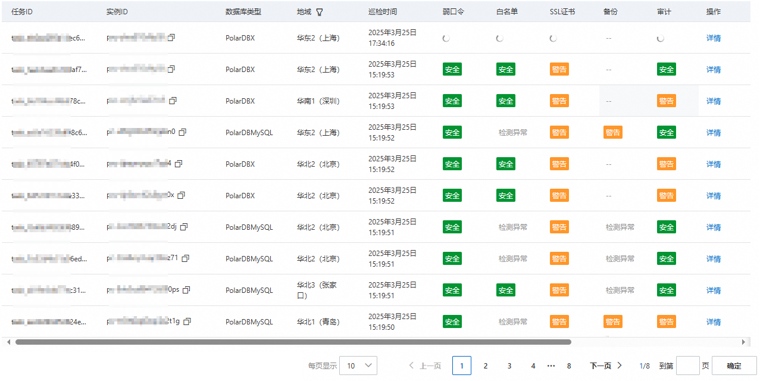Click SSL证书 警告 badge in af7 task row
Viewport: 760px width, 381px height.
tap(559, 69)
